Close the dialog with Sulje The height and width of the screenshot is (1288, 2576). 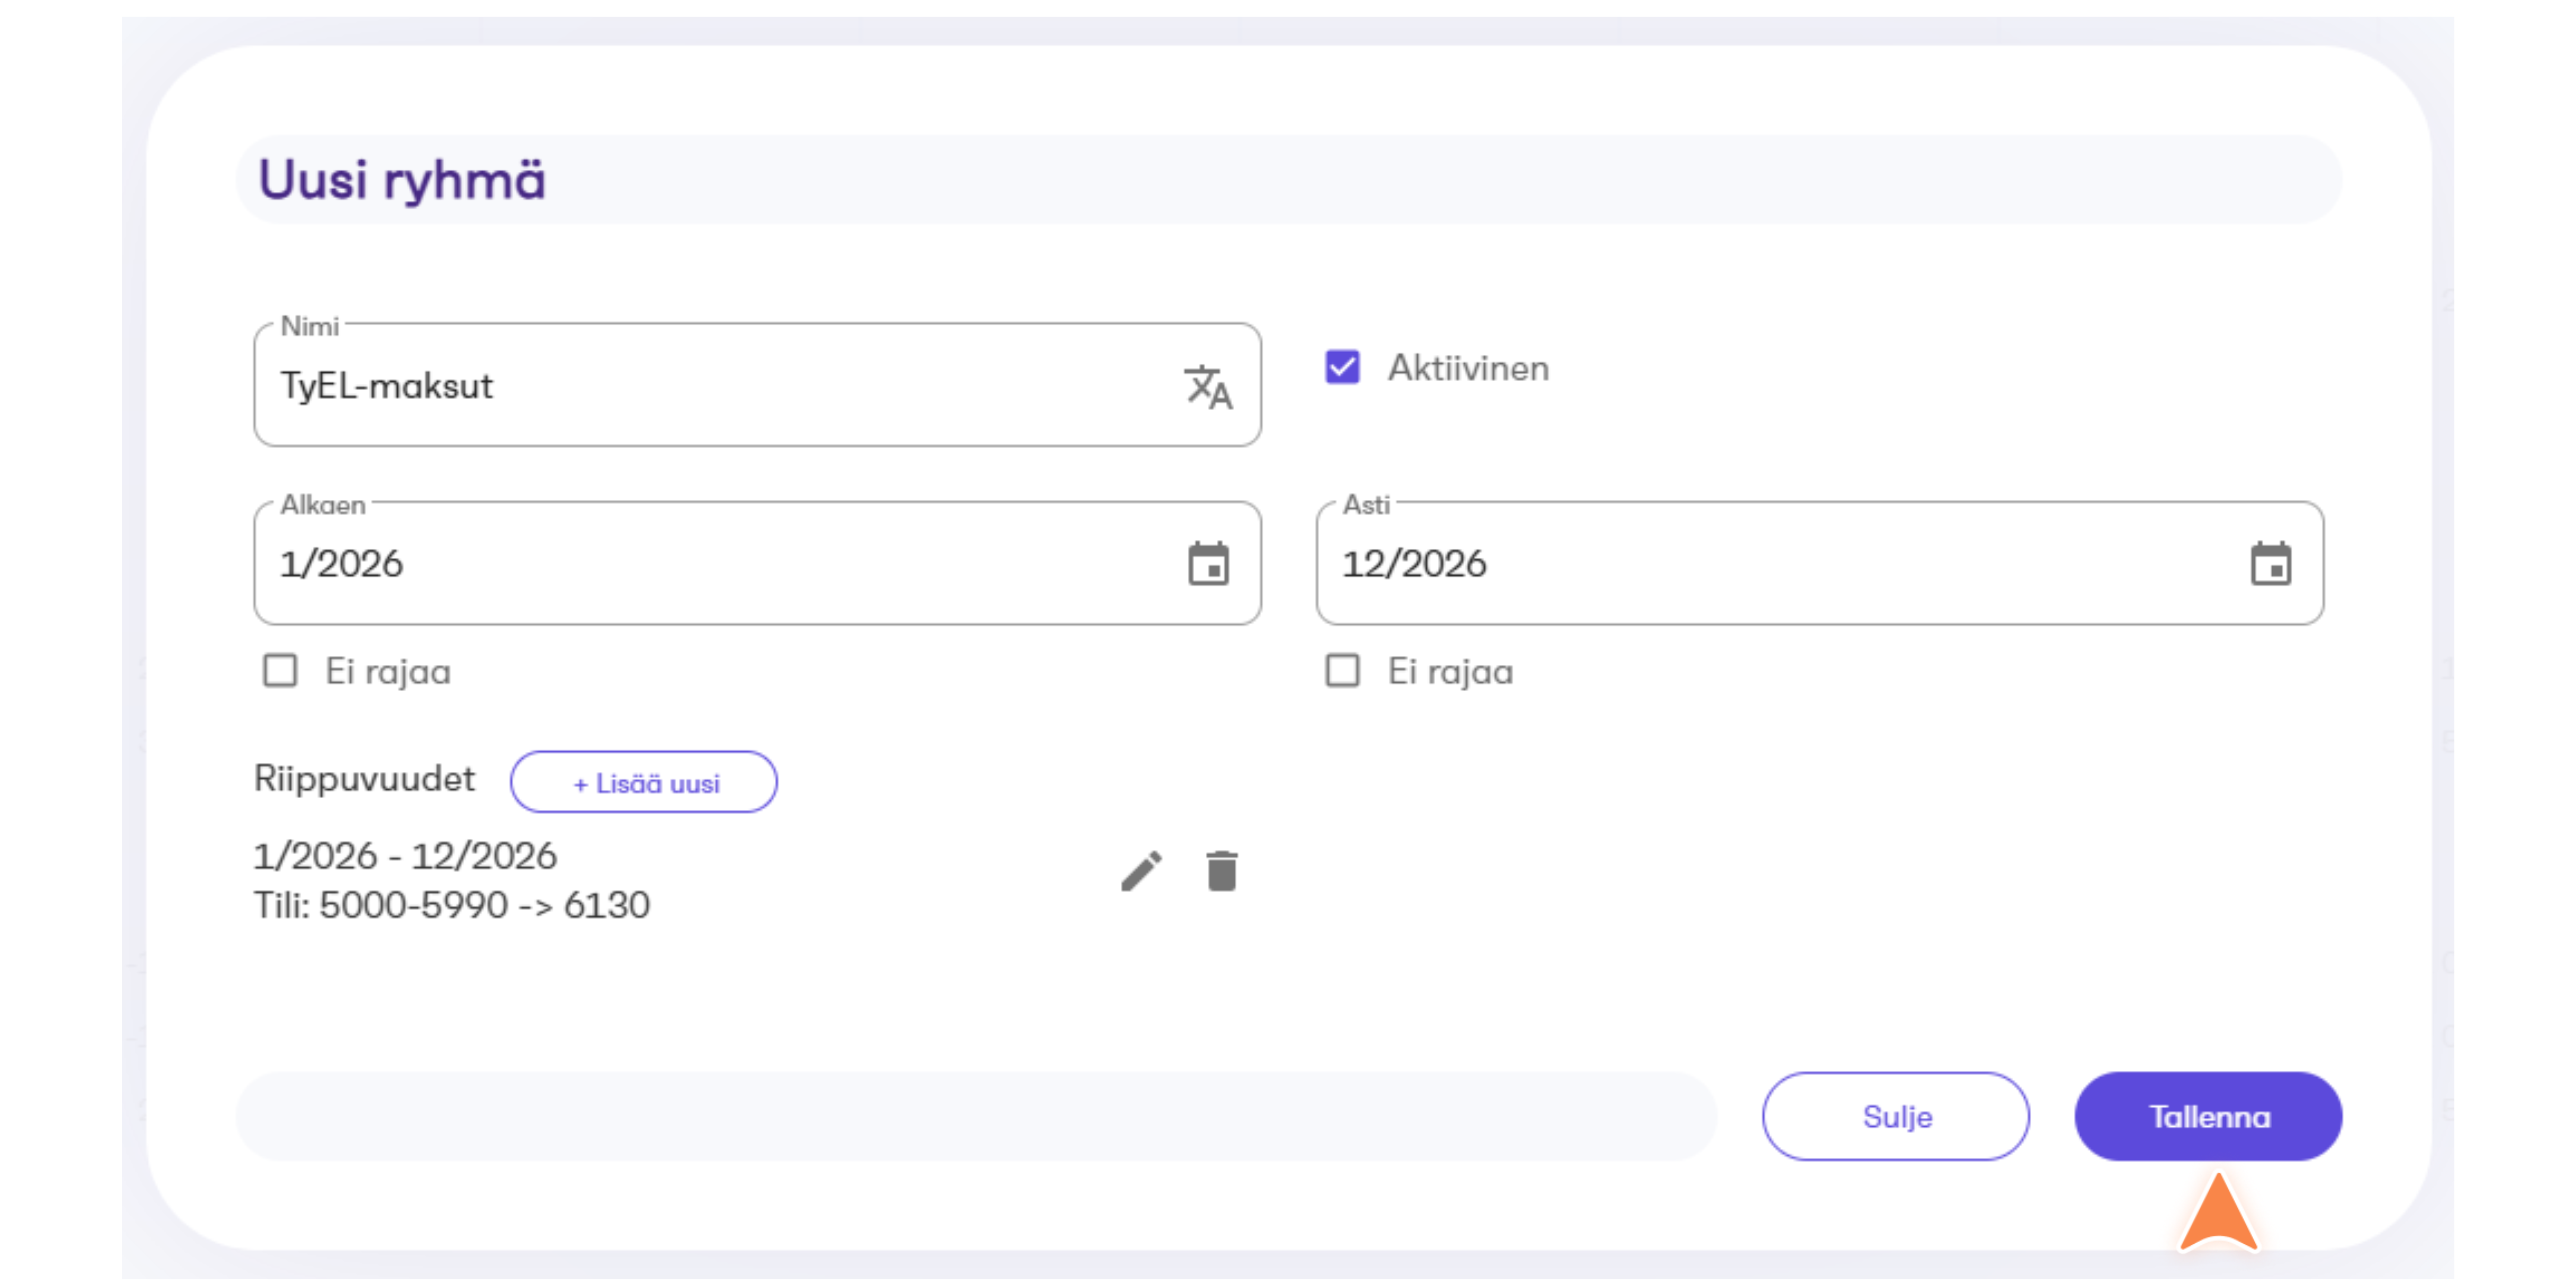tap(1896, 1117)
